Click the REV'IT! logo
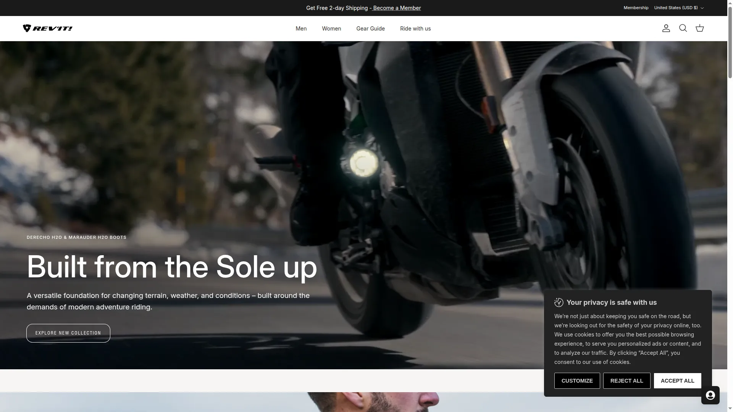Viewport: 733px width, 412px height. coord(48,28)
